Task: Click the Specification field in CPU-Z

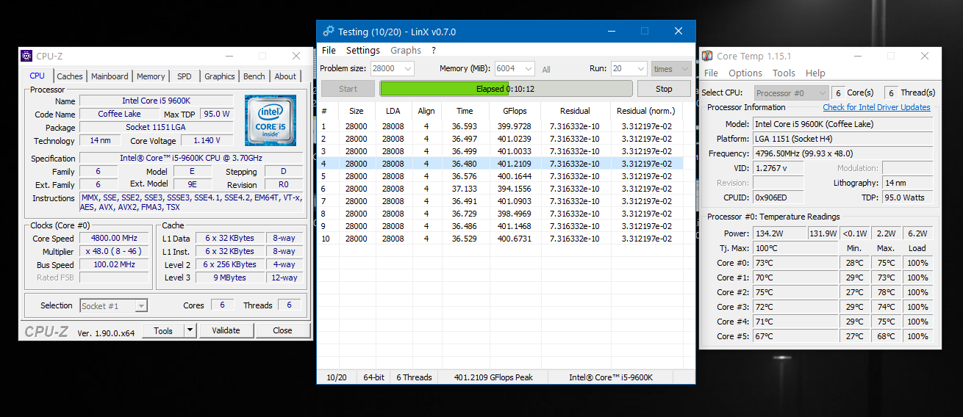Action: [191, 159]
